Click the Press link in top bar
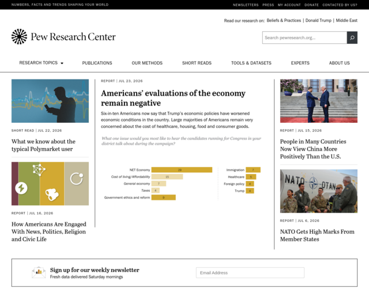 [268, 5]
